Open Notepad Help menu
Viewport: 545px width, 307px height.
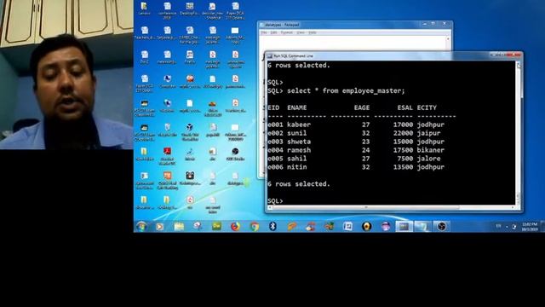313,32
